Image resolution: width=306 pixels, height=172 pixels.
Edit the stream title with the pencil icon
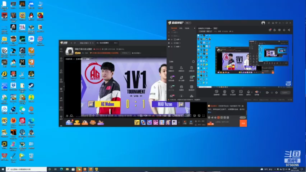point(211,31)
